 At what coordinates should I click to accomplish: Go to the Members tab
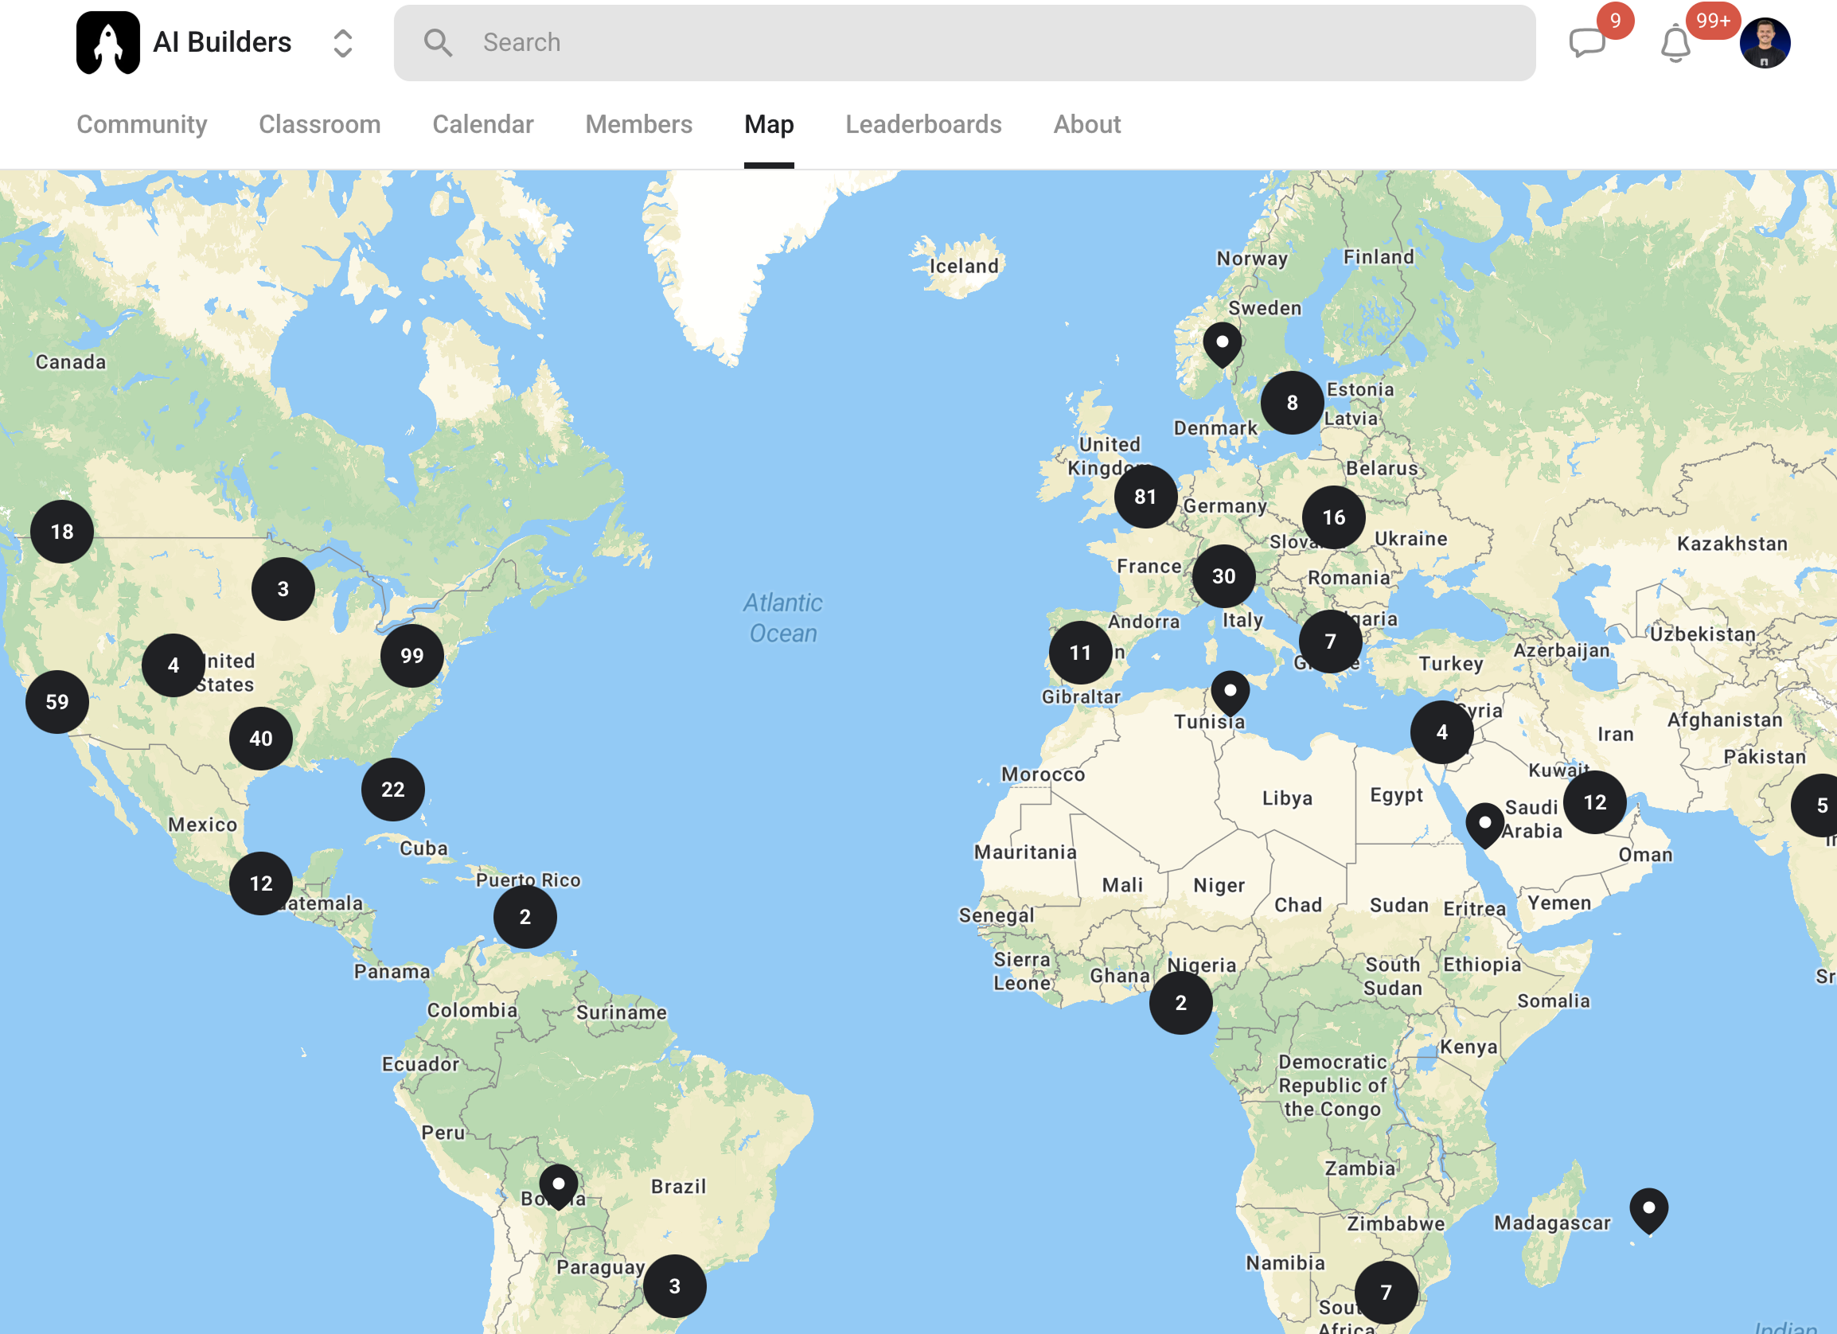pos(638,124)
